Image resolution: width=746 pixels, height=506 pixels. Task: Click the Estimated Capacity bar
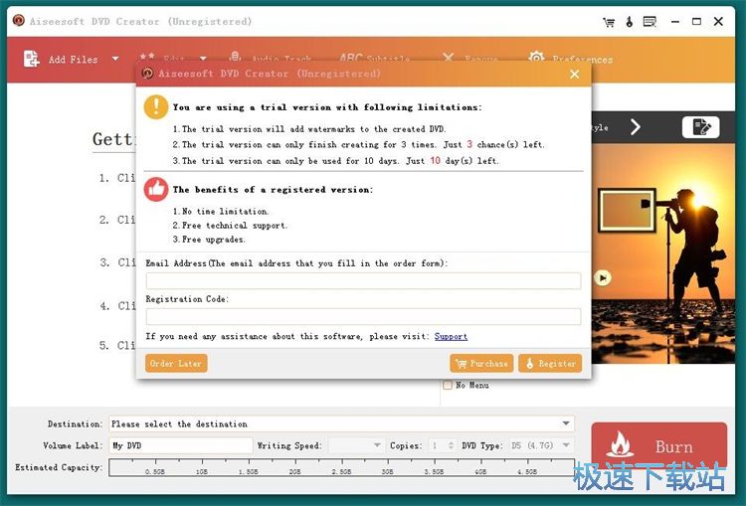[341, 467]
